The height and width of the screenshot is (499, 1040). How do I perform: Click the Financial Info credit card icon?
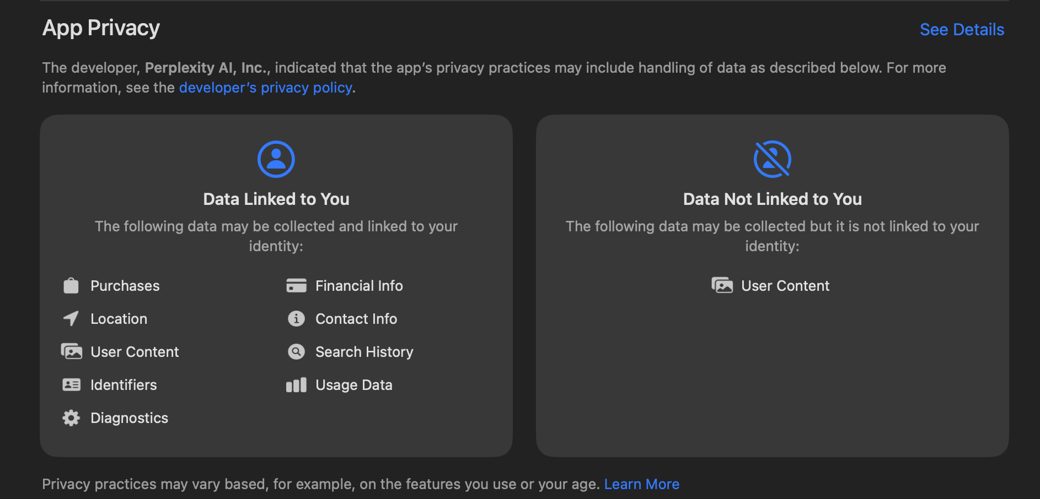click(296, 286)
